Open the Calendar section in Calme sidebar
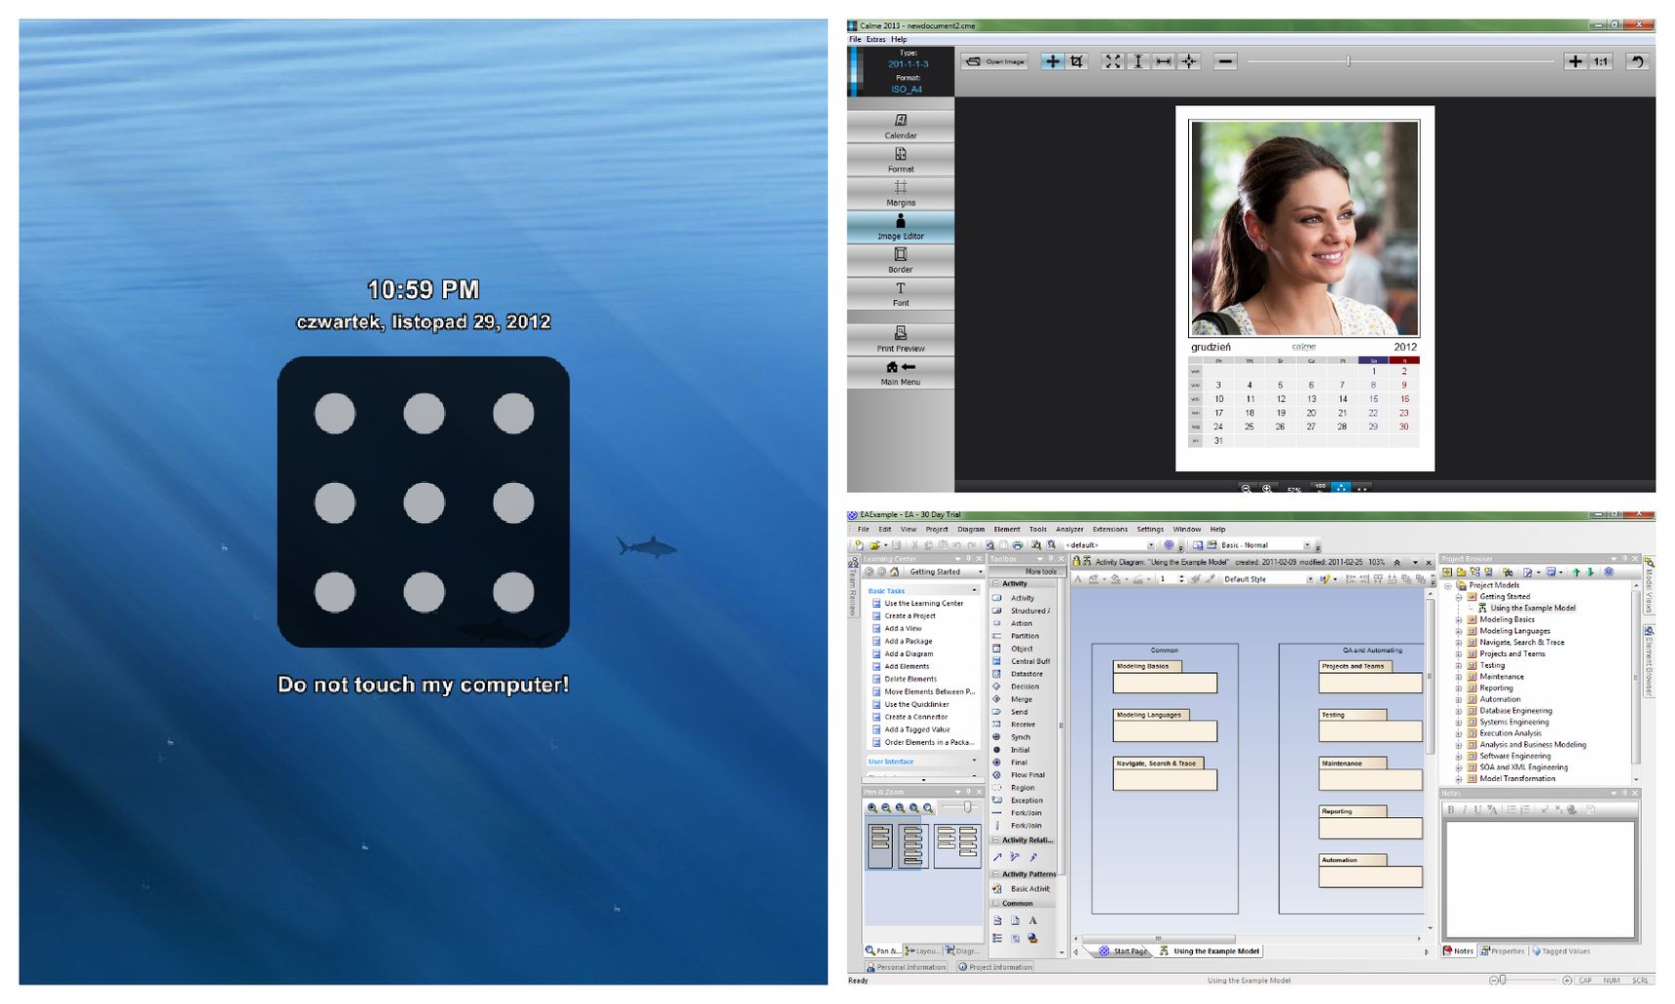The width and height of the screenshot is (1675, 1004). click(x=901, y=126)
